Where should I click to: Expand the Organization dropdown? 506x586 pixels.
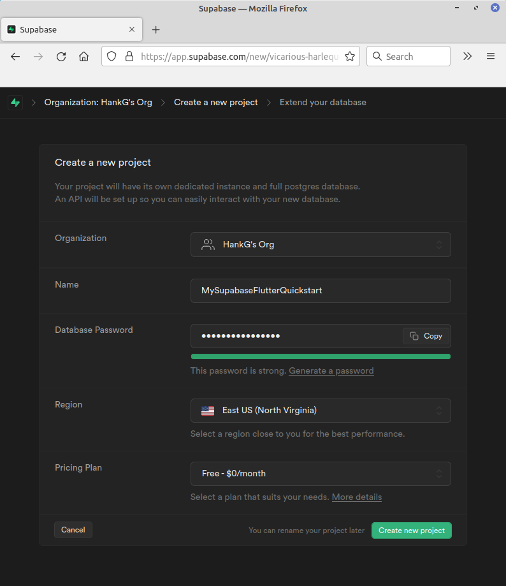point(321,244)
